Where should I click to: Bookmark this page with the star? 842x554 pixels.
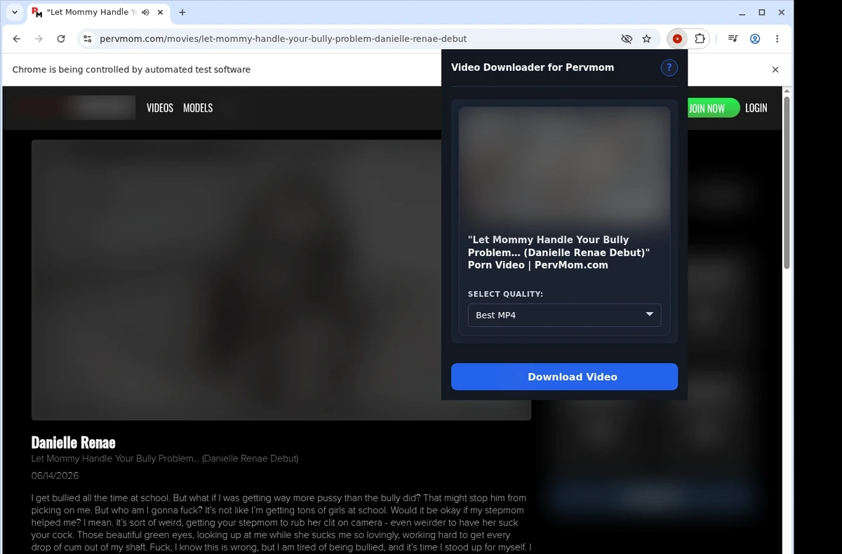click(x=646, y=39)
